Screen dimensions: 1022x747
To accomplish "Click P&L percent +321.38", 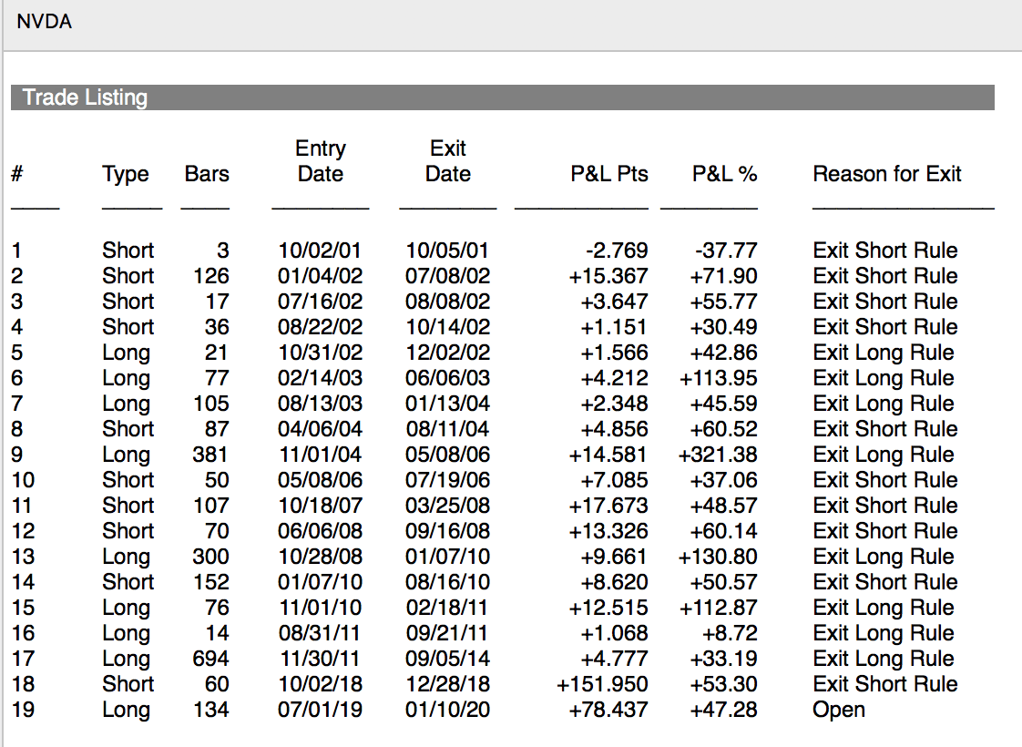I will tap(718, 455).
